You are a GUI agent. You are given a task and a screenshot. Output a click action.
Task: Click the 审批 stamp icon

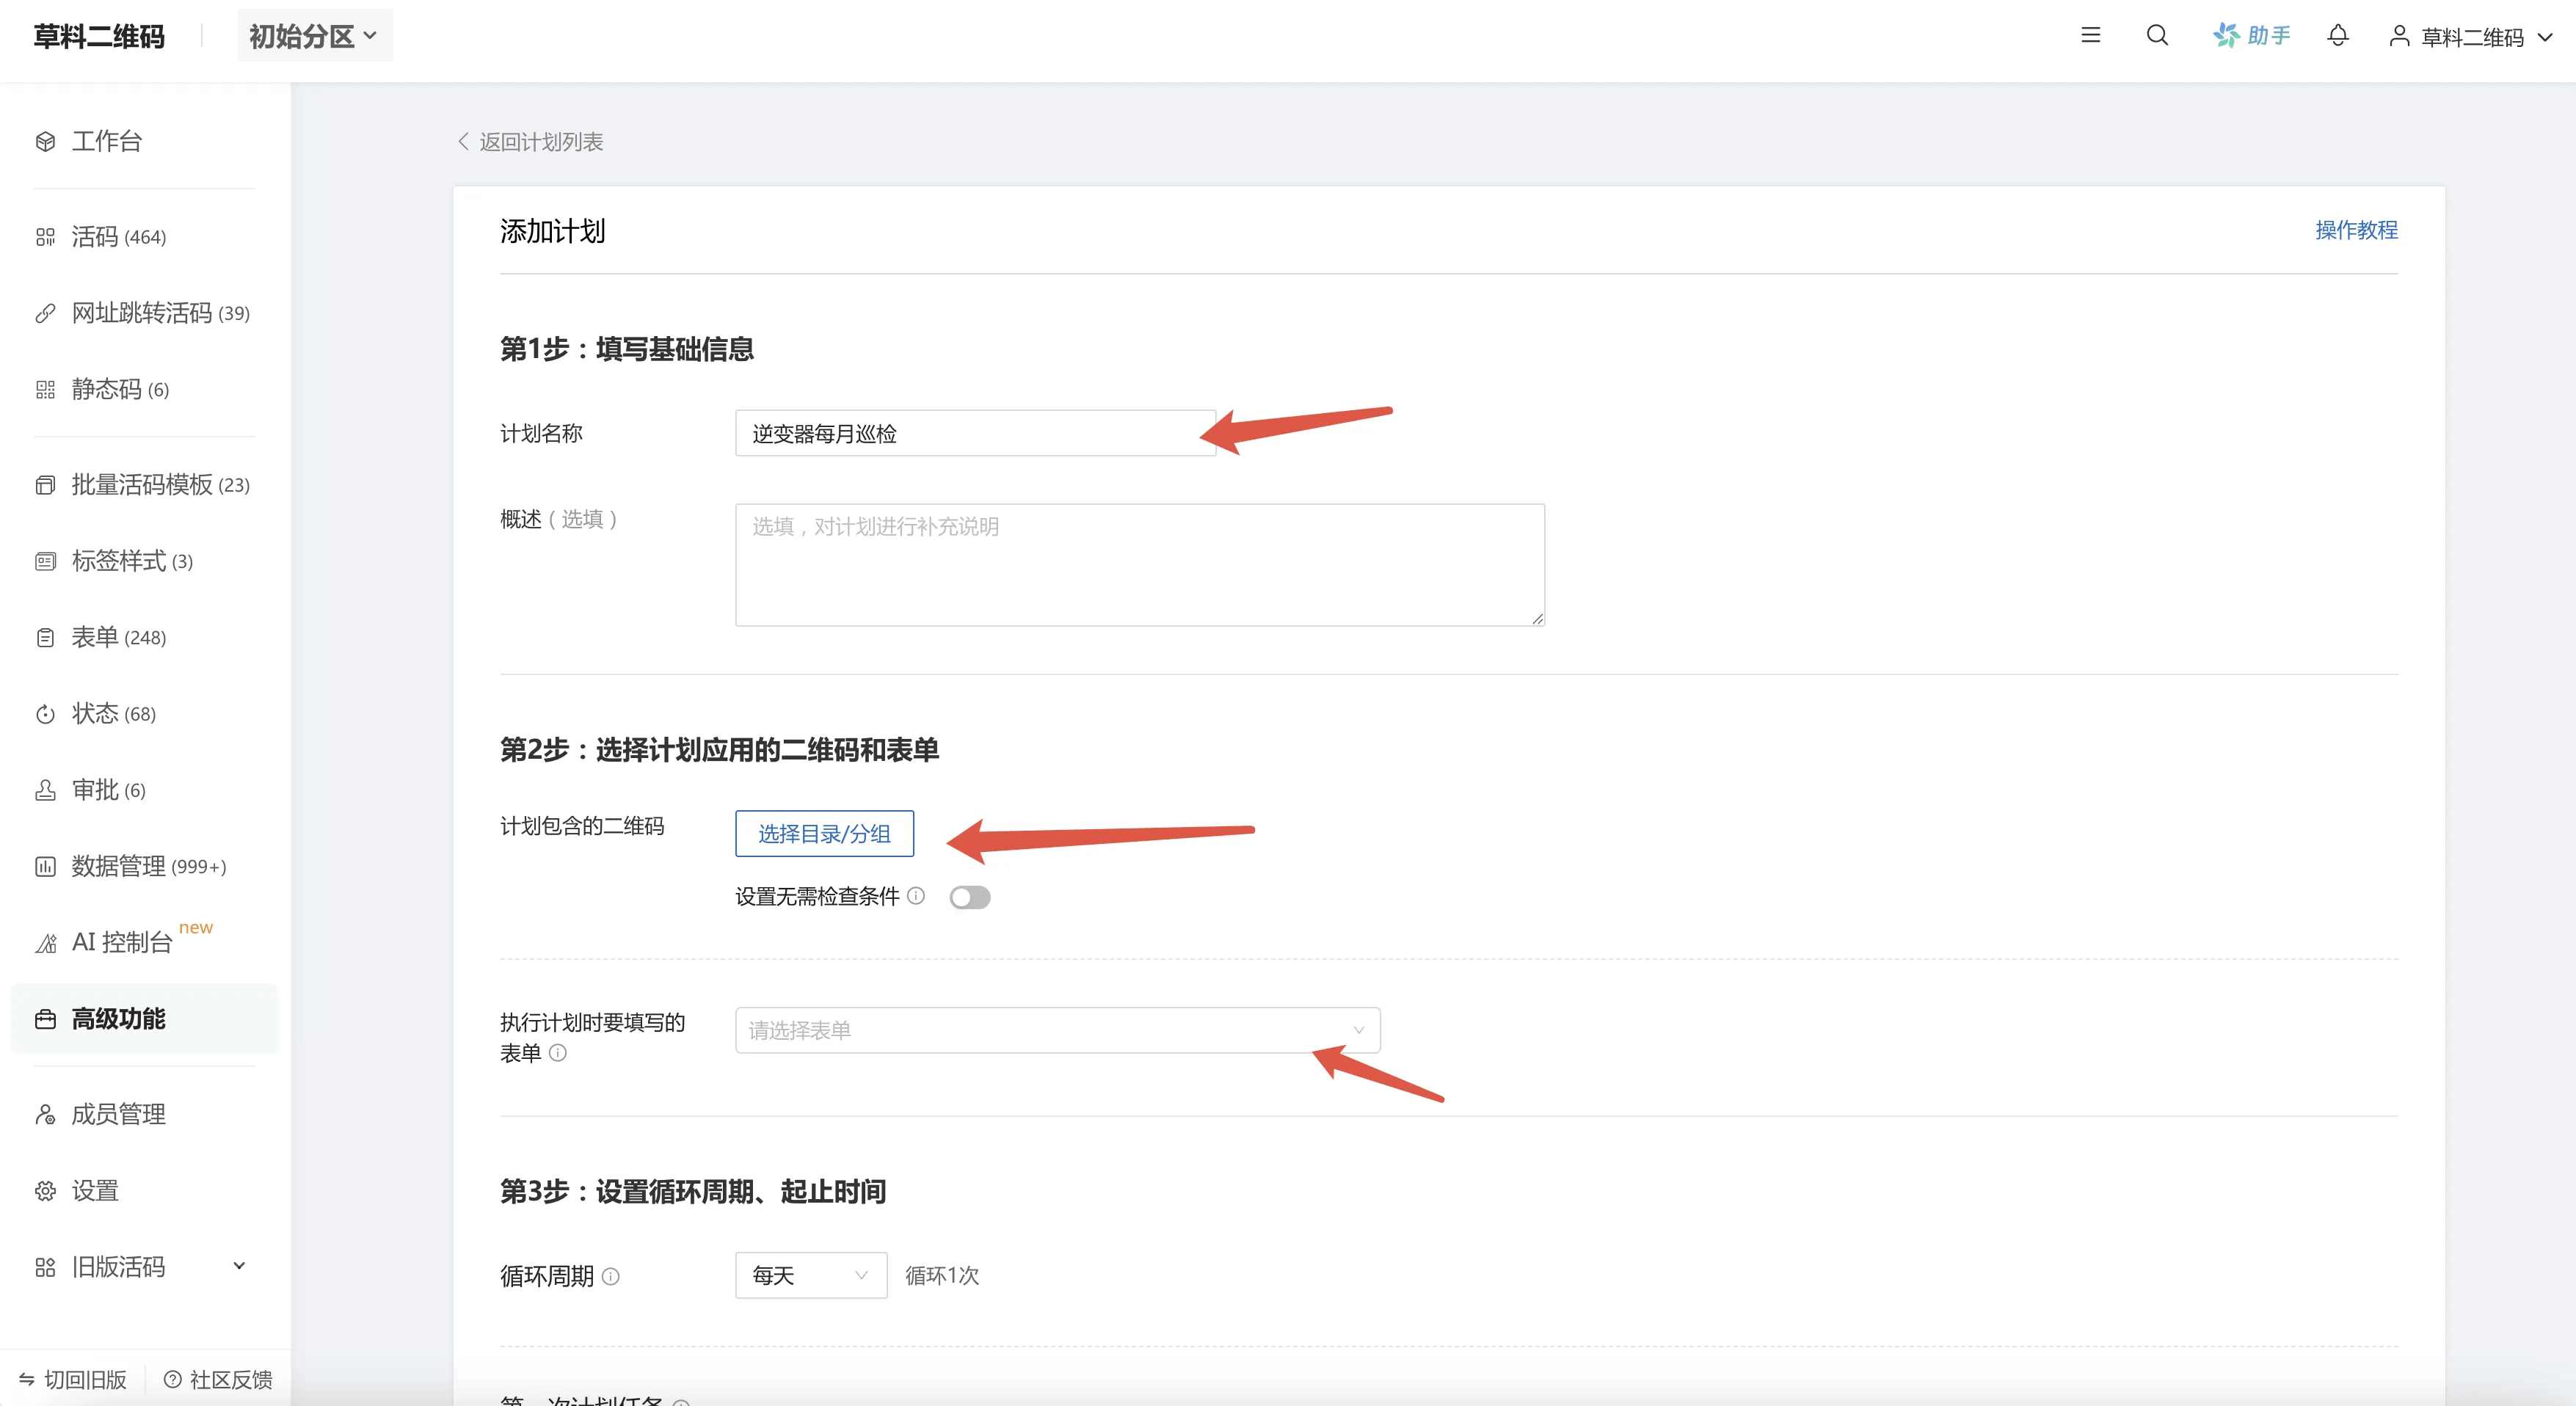(45, 790)
